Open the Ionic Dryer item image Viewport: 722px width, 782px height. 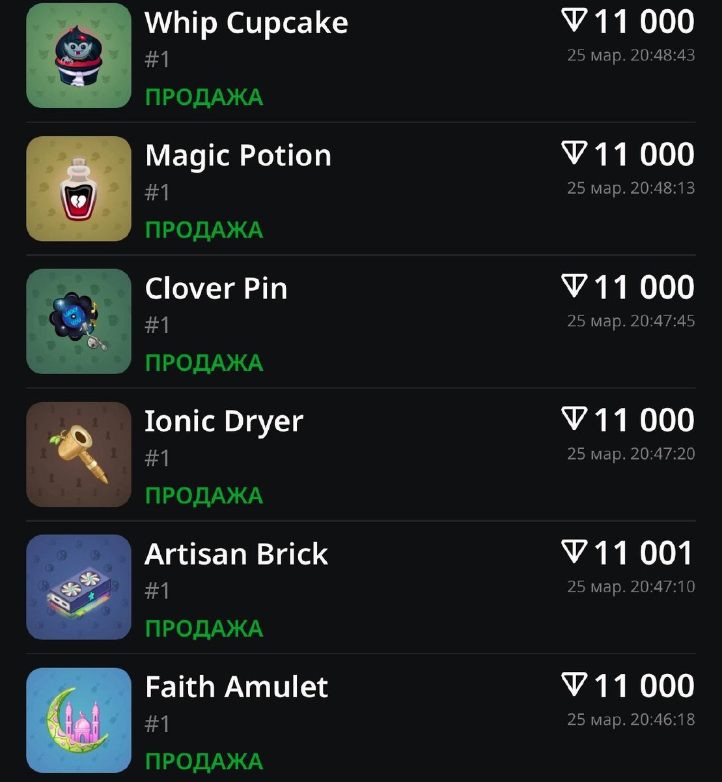point(79,454)
